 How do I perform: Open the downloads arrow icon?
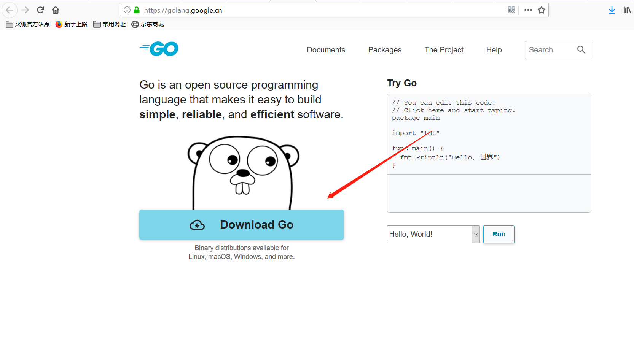pos(612,10)
